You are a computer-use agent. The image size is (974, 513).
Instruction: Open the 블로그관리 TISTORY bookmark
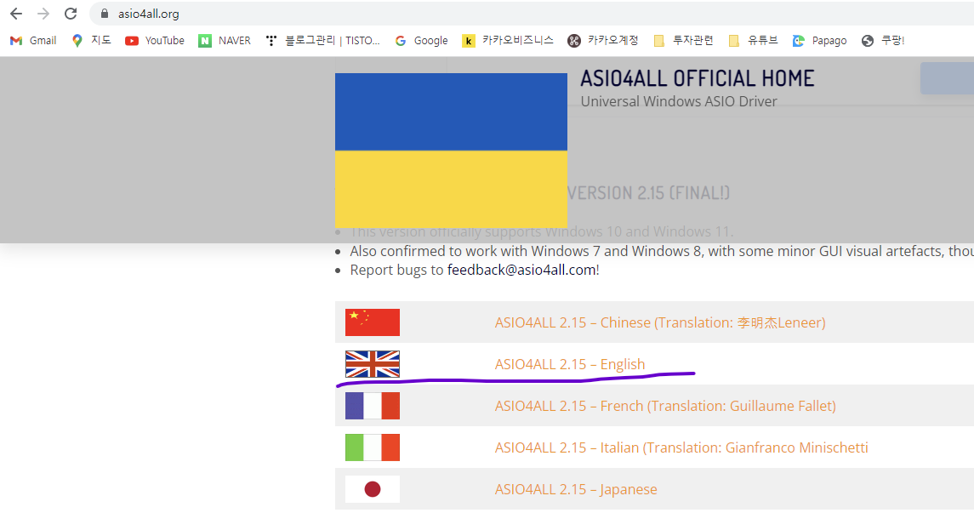[x=322, y=40]
